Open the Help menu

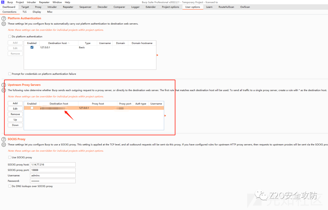click(67, 2)
